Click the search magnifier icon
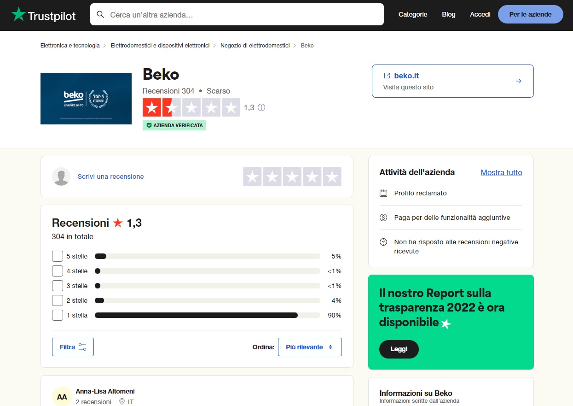Screen dimensions: 573x406 pos(100,14)
